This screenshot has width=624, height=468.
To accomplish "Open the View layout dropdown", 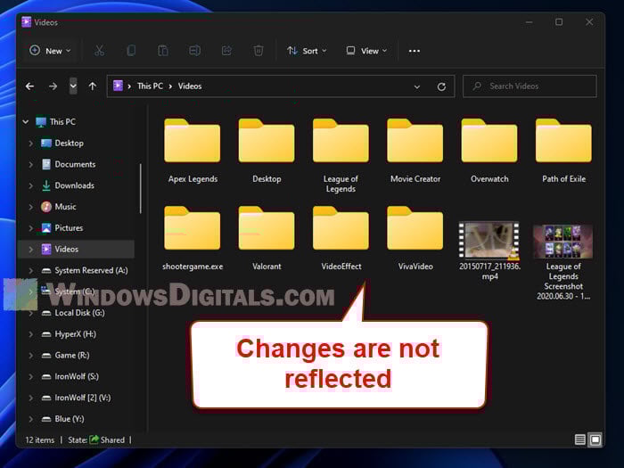I will (366, 51).
